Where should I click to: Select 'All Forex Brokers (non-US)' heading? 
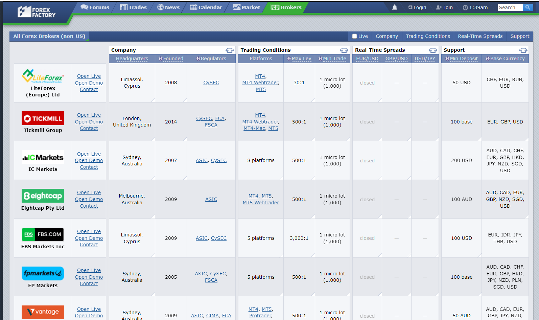pos(49,36)
